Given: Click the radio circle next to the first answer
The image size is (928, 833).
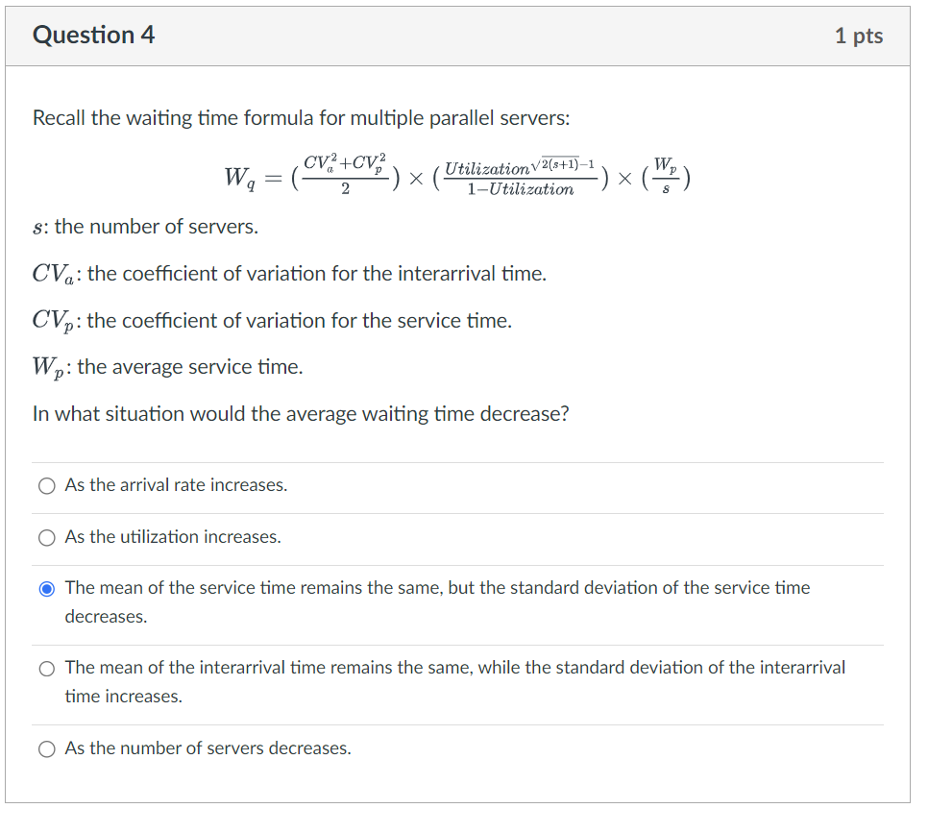Looking at the screenshot, I should pyautogui.click(x=46, y=486).
